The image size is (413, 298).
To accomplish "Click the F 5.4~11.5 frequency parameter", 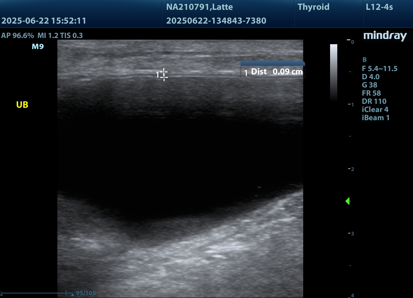I will (x=380, y=68).
